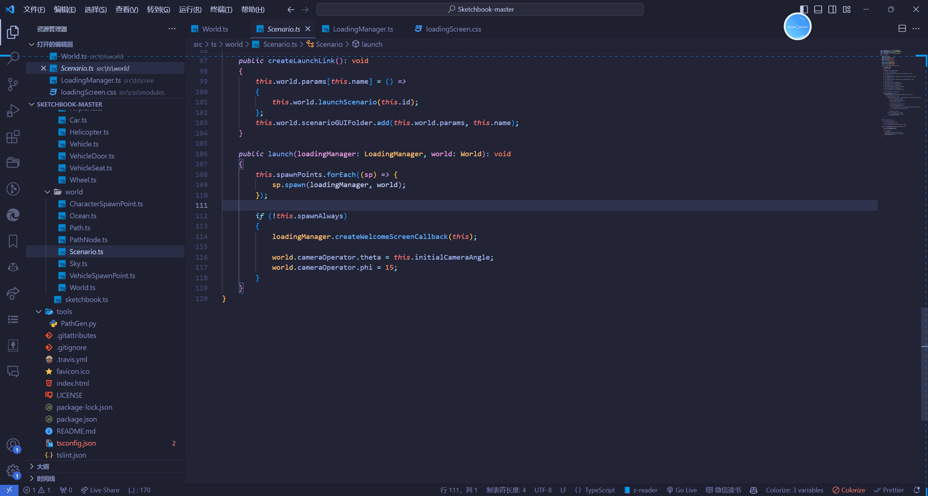
Task: Toggle the bottom panel layout button
Action: tap(818, 9)
